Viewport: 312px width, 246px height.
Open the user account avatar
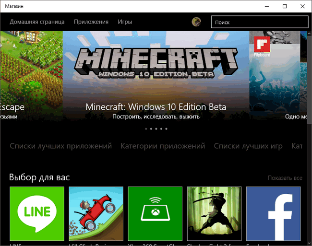pyautogui.click(x=196, y=22)
